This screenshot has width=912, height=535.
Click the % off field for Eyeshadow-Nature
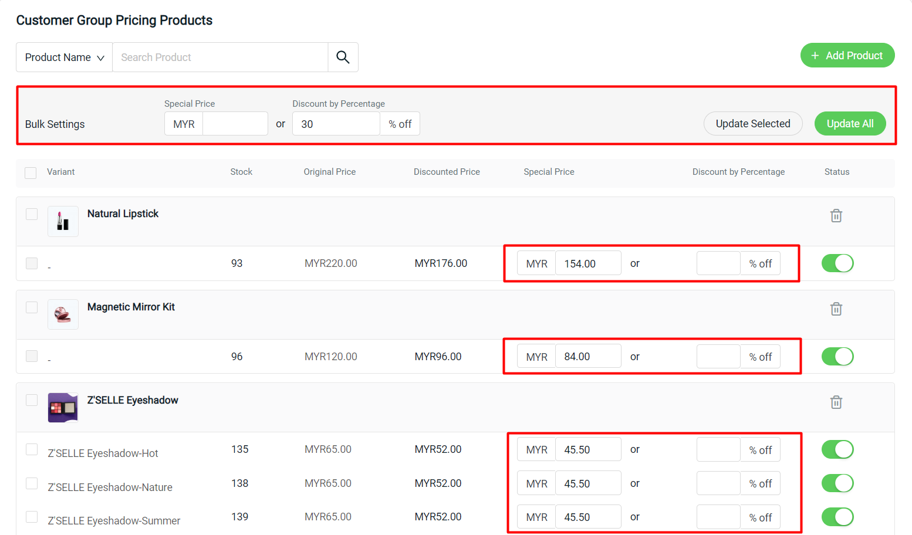718,483
